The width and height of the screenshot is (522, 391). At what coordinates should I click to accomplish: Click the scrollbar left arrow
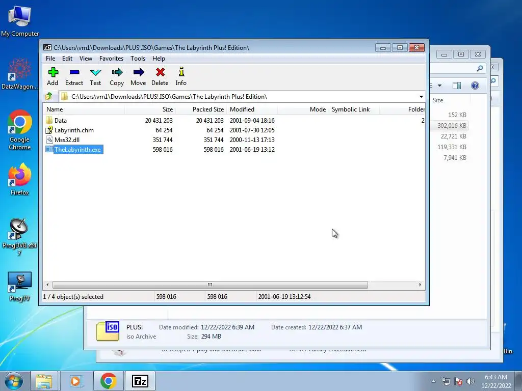click(x=47, y=285)
